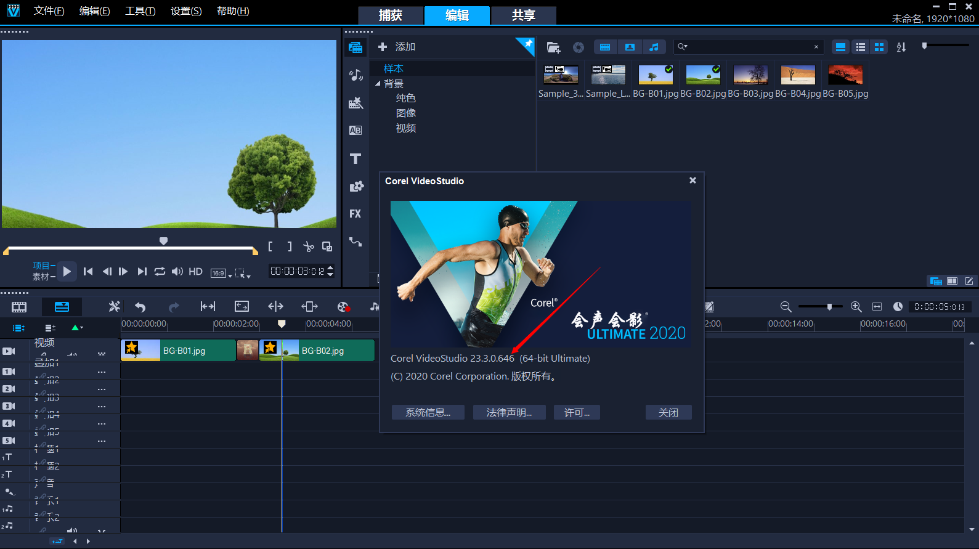The image size is (979, 549).
Task: Open the Overlays/graphics library panel icon
Action: 356,186
